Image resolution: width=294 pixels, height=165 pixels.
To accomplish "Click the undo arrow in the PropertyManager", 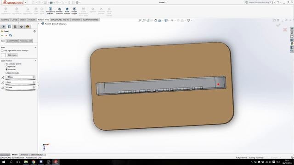I will (10, 35).
